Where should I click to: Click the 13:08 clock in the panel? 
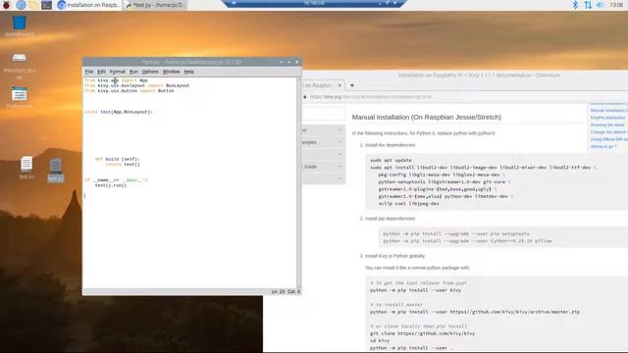616,5
